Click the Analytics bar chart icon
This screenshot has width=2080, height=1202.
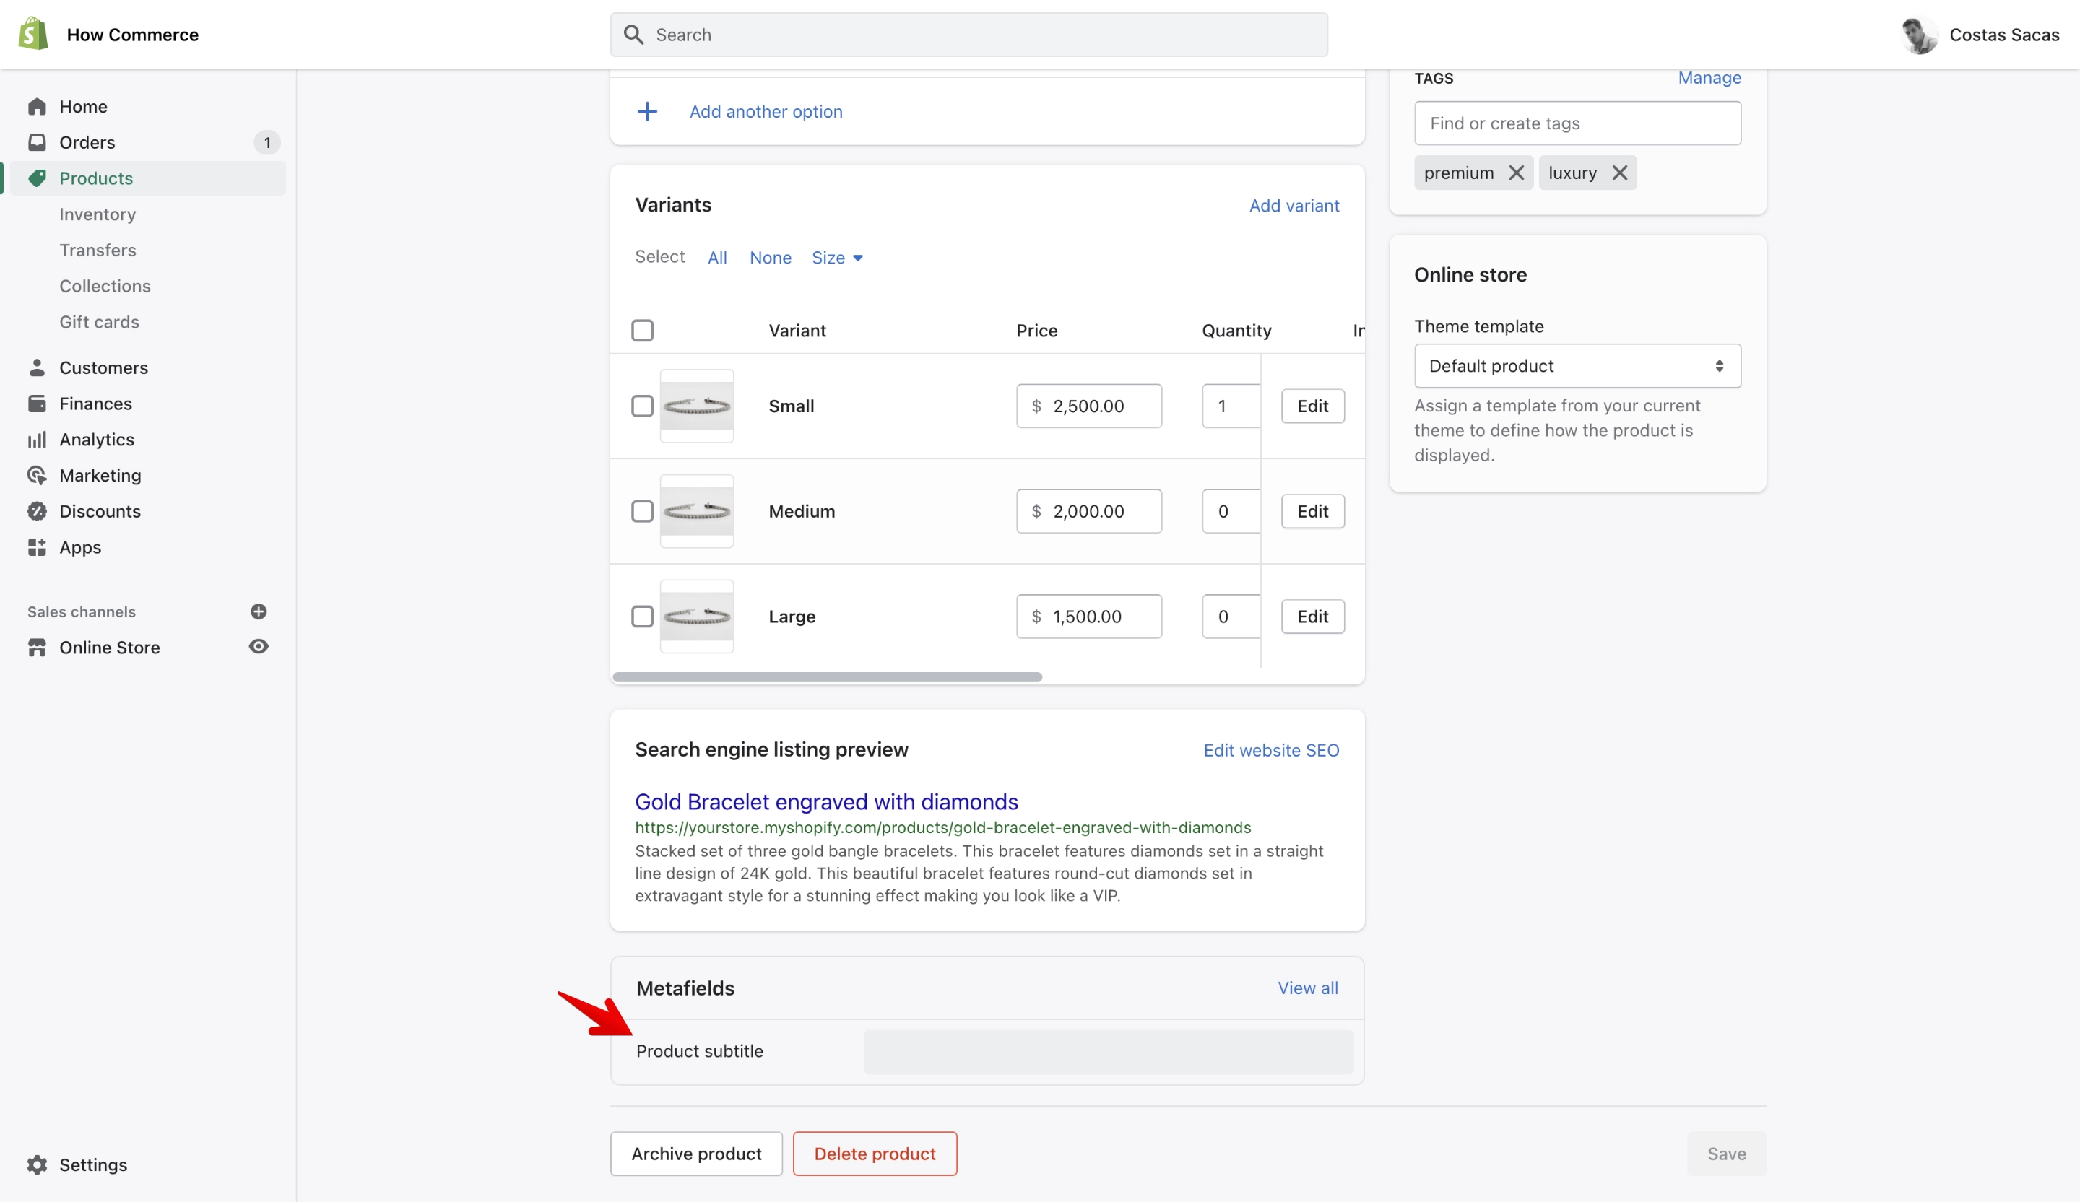coord(37,440)
